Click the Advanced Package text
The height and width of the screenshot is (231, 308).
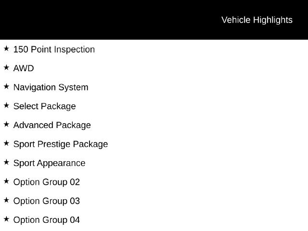coord(52,125)
